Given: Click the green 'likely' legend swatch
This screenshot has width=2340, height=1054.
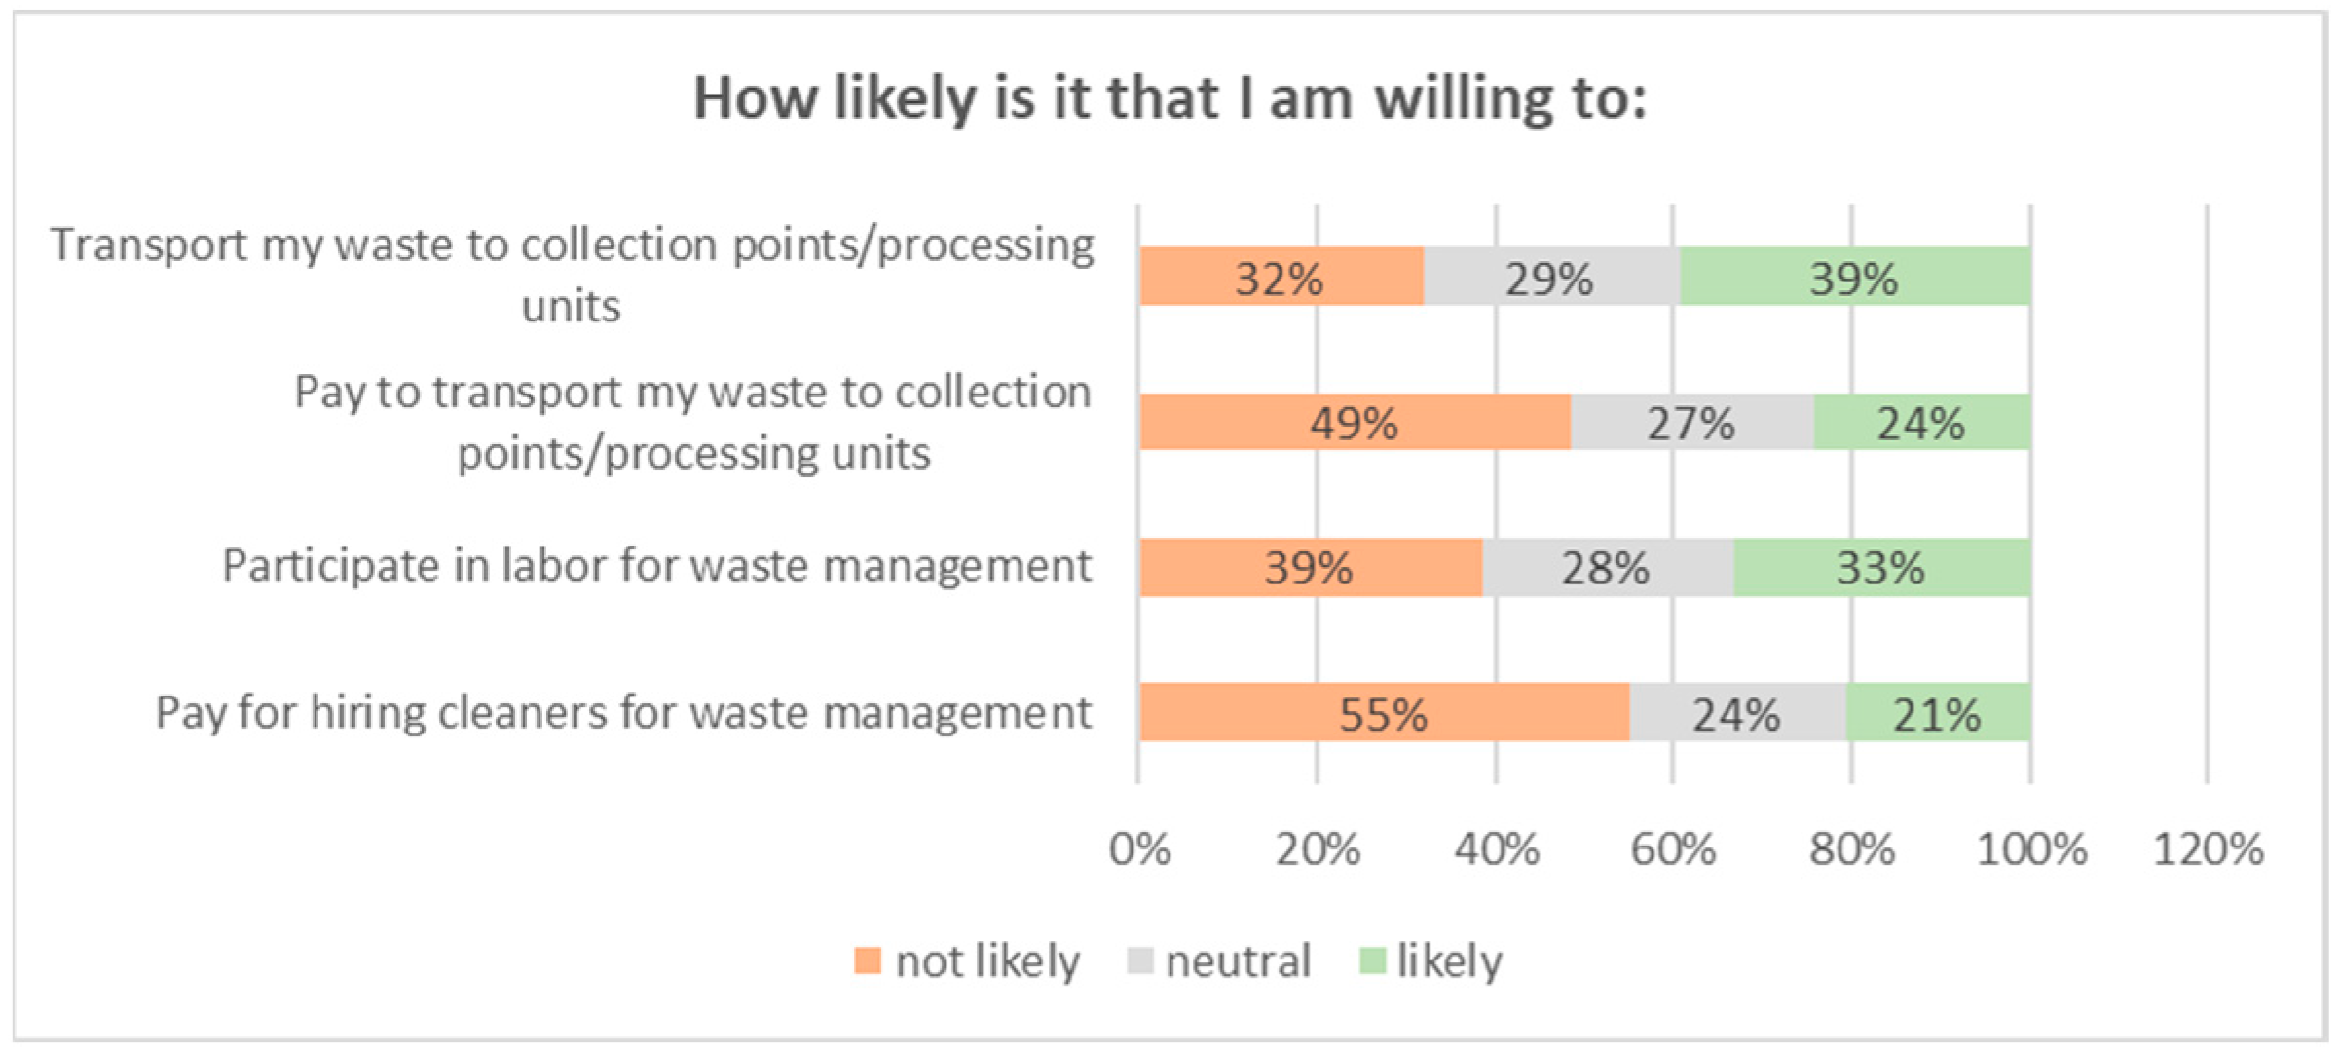Looking at the screenshot, I should (x=1372, y=961).
